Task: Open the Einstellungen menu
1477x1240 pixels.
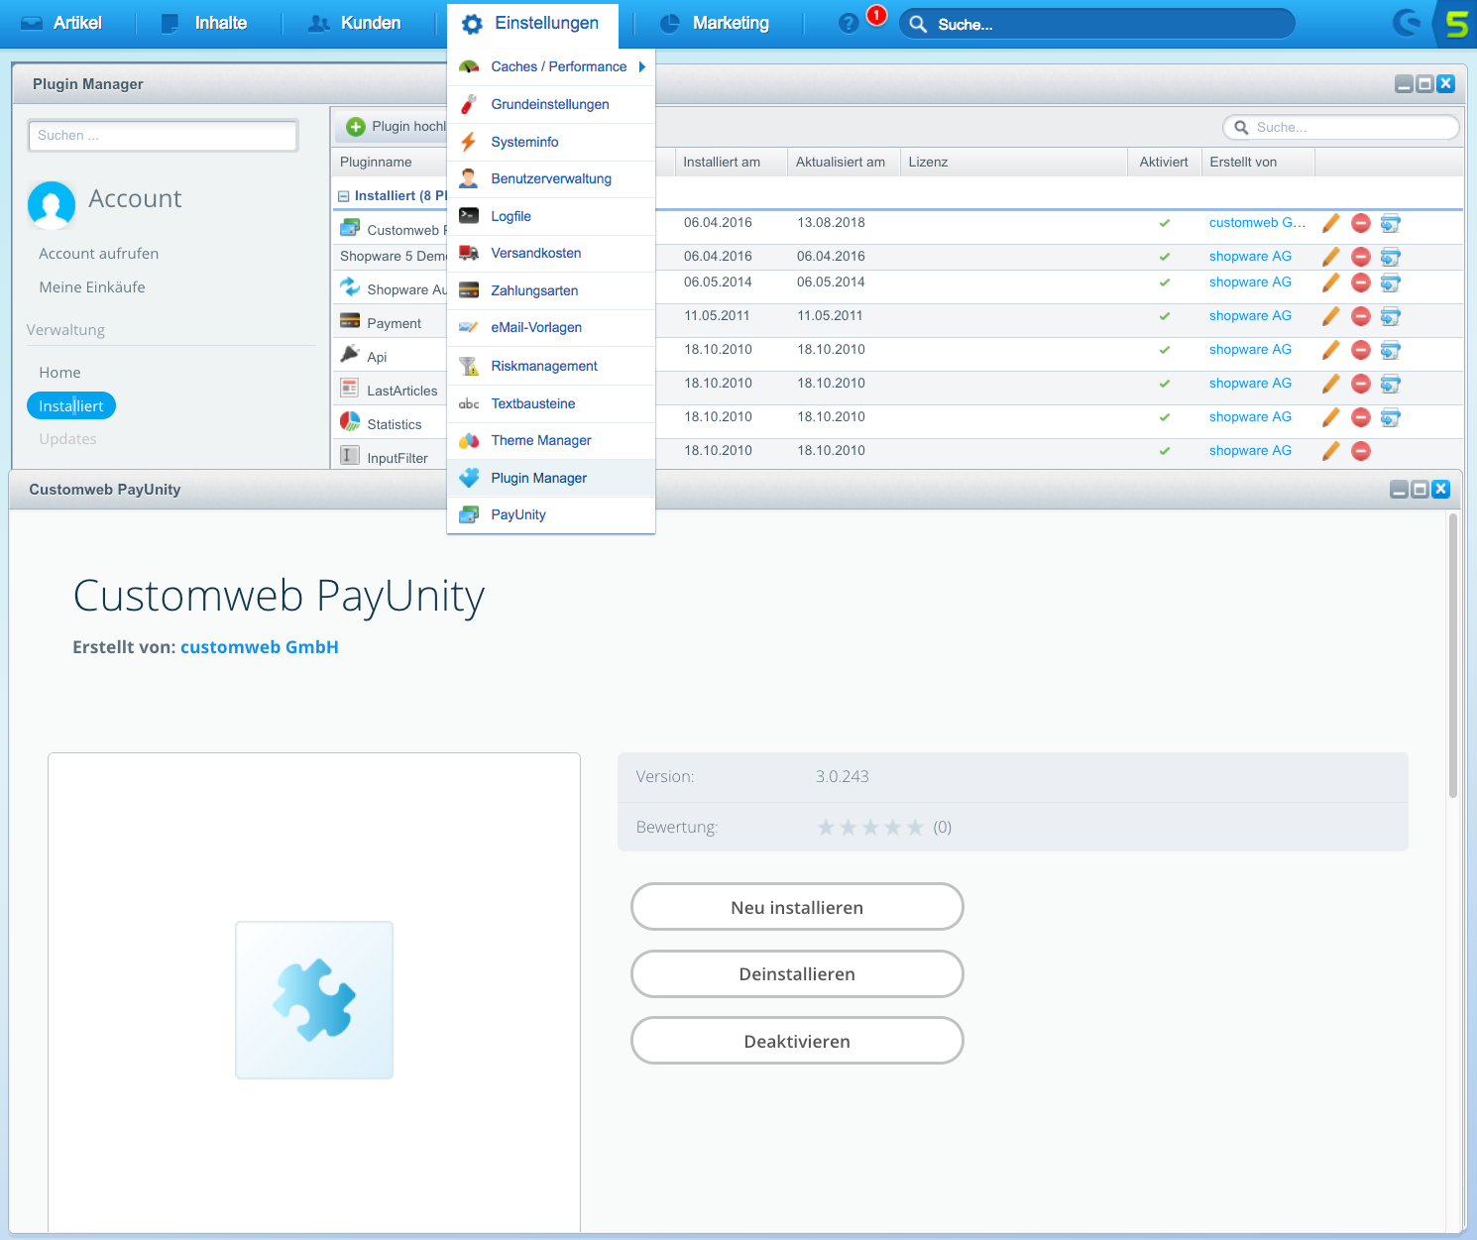Action: tap(532, 24)
